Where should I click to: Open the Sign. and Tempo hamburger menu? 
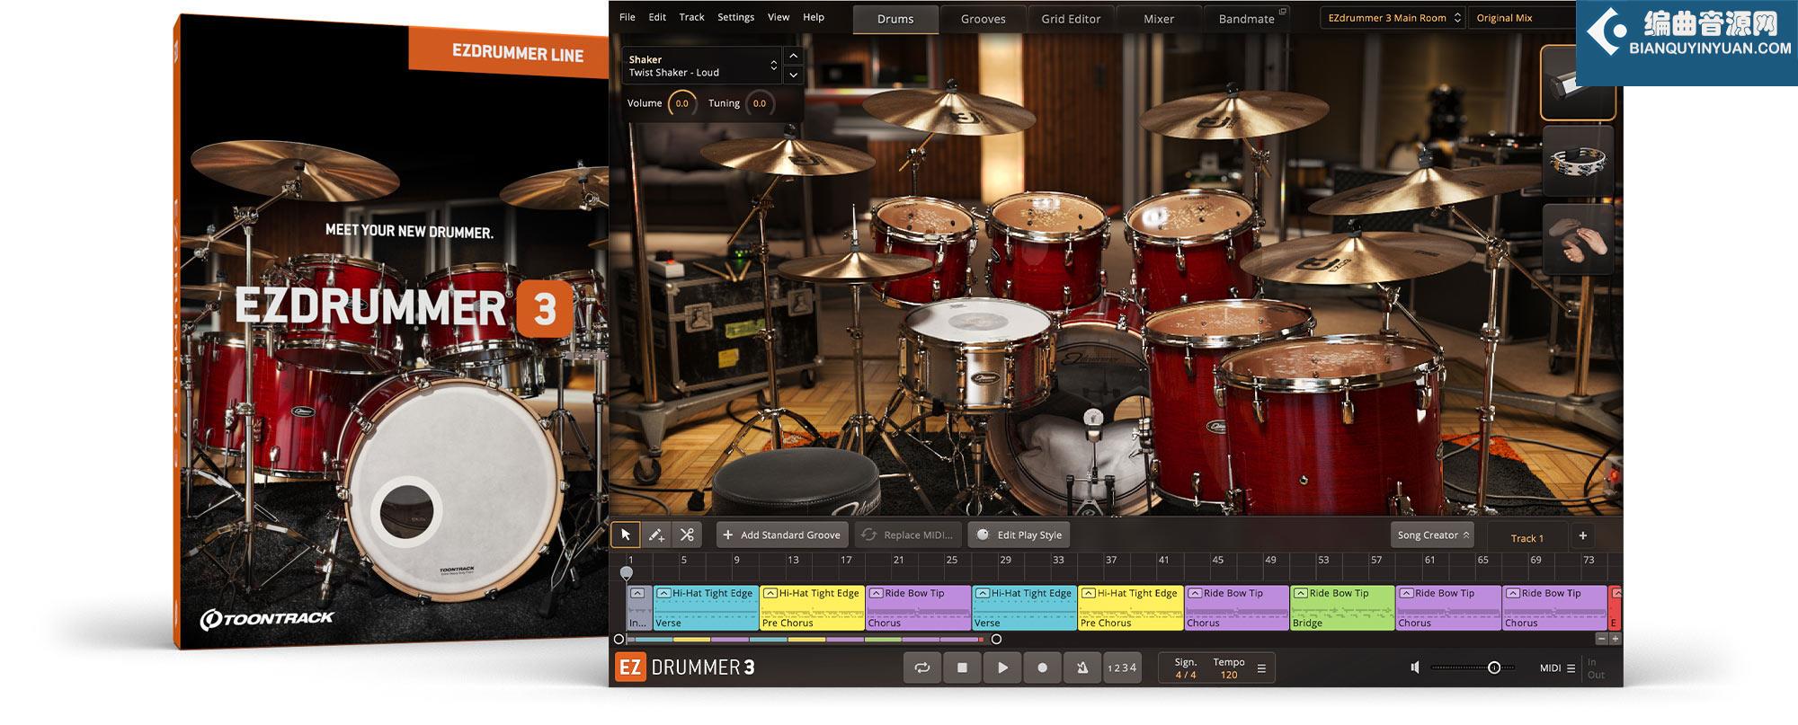[1261, 668]
